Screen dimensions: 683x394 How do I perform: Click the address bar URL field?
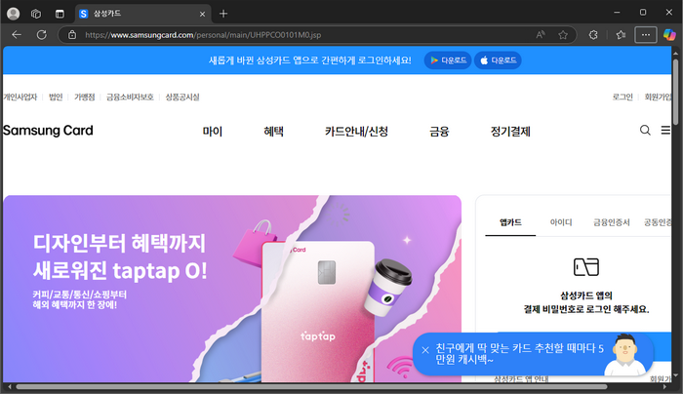293,34
